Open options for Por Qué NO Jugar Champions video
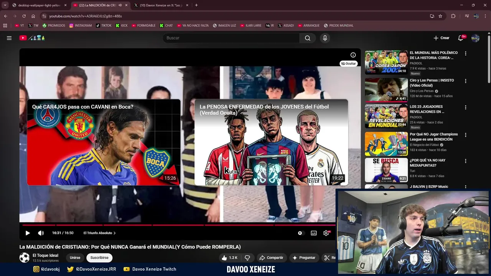491x276 pixels. click(x=466, y=135)
